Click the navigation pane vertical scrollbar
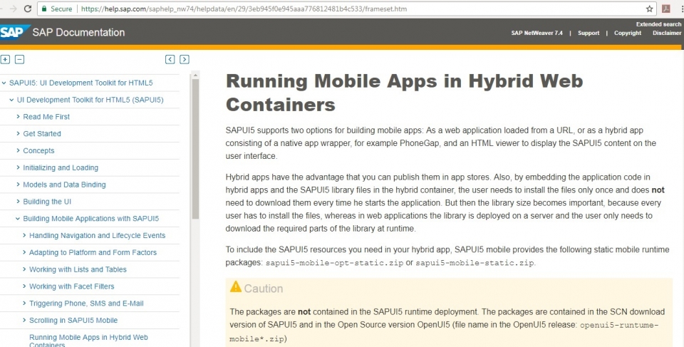This screenshot has width=684, height=347. point(195,143)
